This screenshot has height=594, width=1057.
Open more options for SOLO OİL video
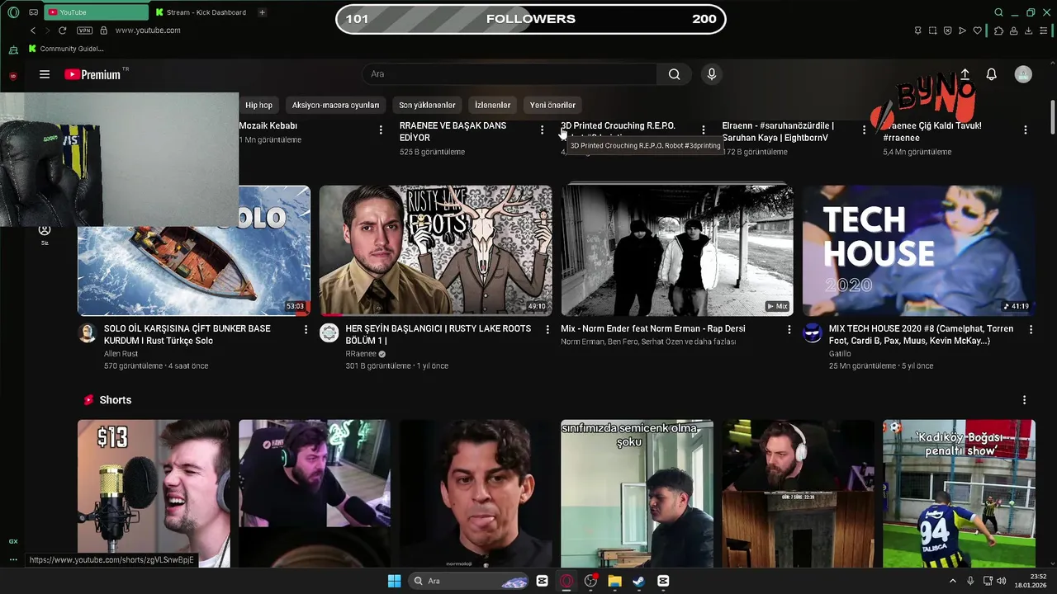click(x=306, y=329)
